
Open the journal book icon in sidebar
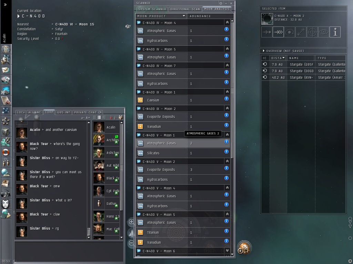pos(6,183)
